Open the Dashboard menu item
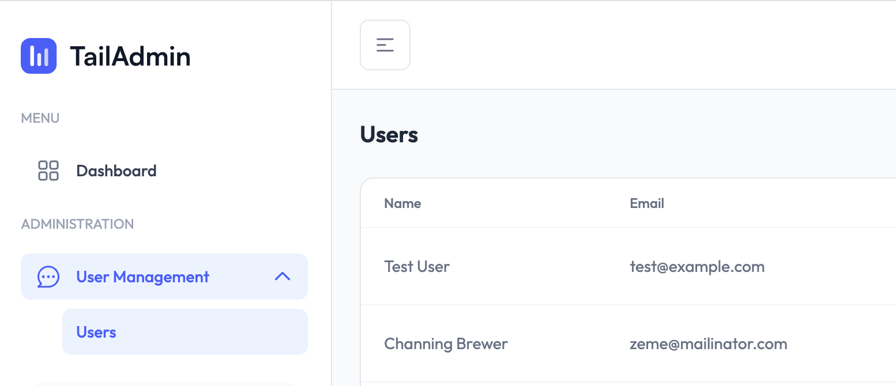This screenshot has width=896, height=386. [116, 171]
